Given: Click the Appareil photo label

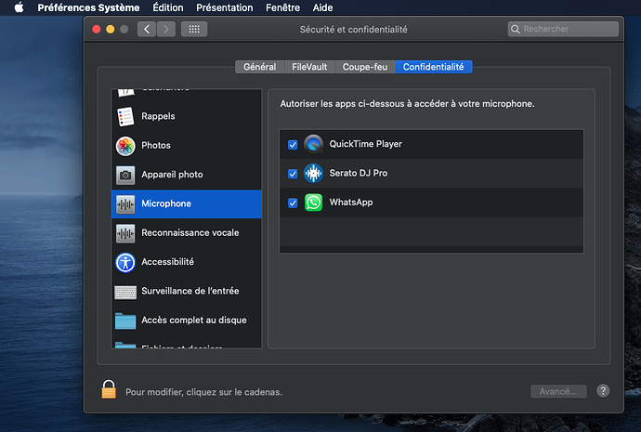Looking at the screenshot, I should click(172, 175).
